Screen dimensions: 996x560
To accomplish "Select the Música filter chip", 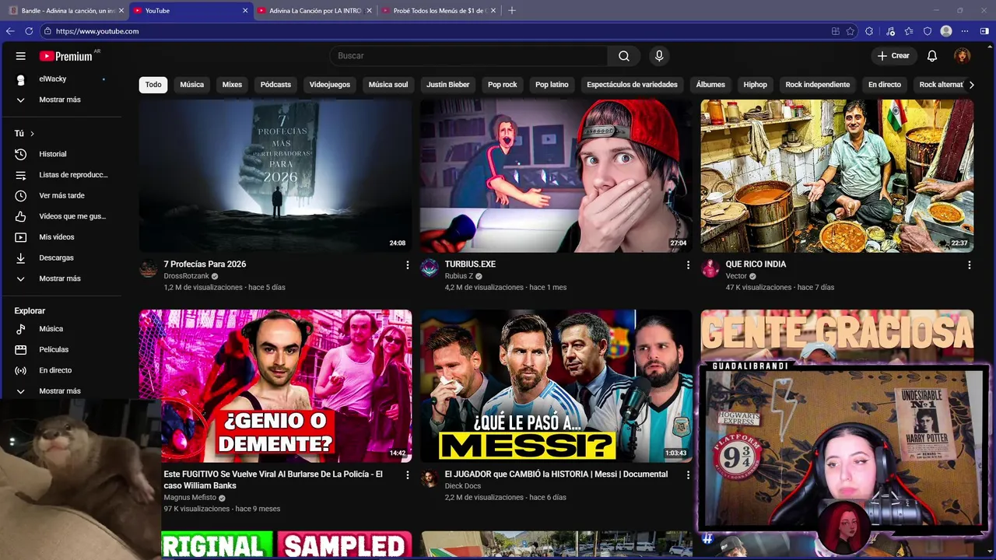I will pos(192,85).
